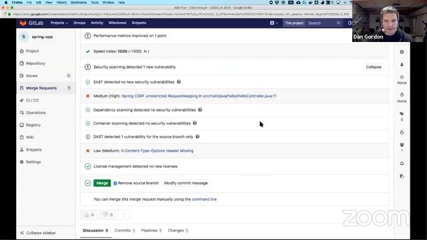Collapse the security scanning report

point(374,67)
